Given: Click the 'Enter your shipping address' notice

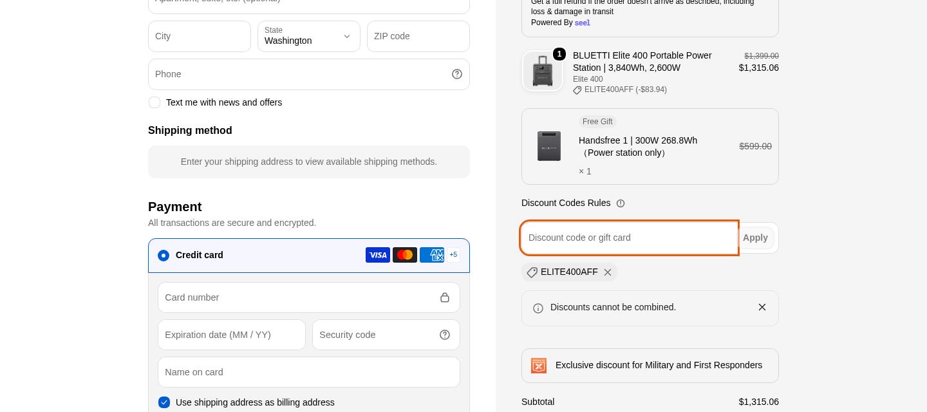Looking at the screenshot, I should tap(309, 162).
